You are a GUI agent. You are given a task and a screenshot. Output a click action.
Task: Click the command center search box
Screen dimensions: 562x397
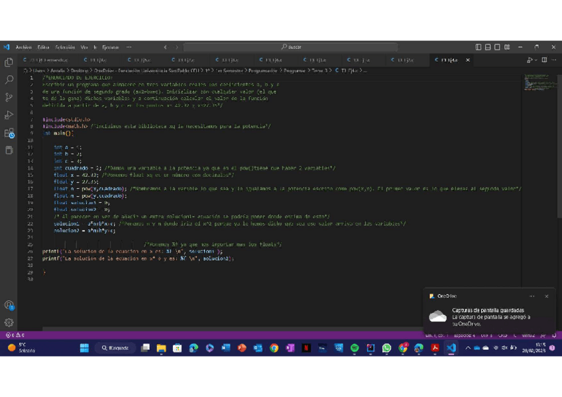click(x=290, y=47)
